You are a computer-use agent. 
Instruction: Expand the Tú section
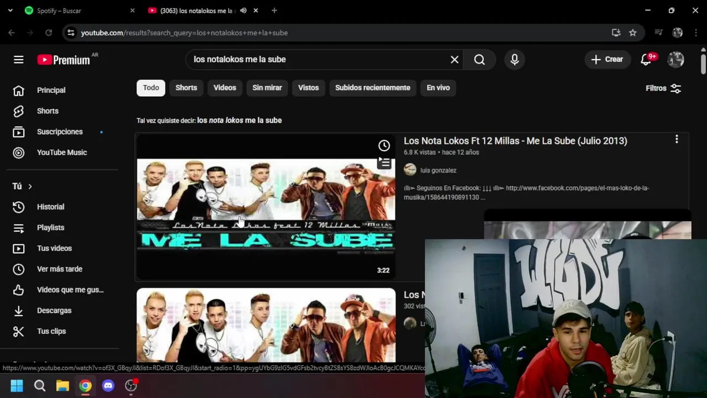pyautogui.click(x=22, y=186)
